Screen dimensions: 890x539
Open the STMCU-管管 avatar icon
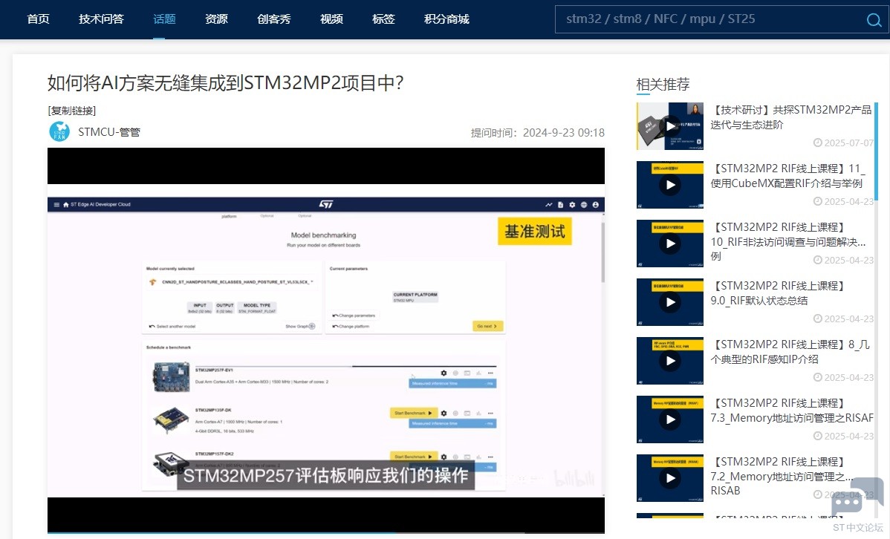[x=59, y=131]
